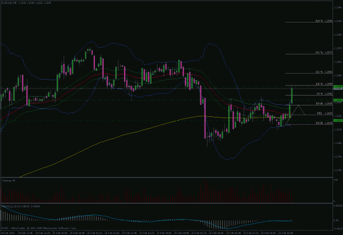The width and height of the screenshot is (343, 235).
Task: Click the Volumes indicator label
Action: [8, 181]
